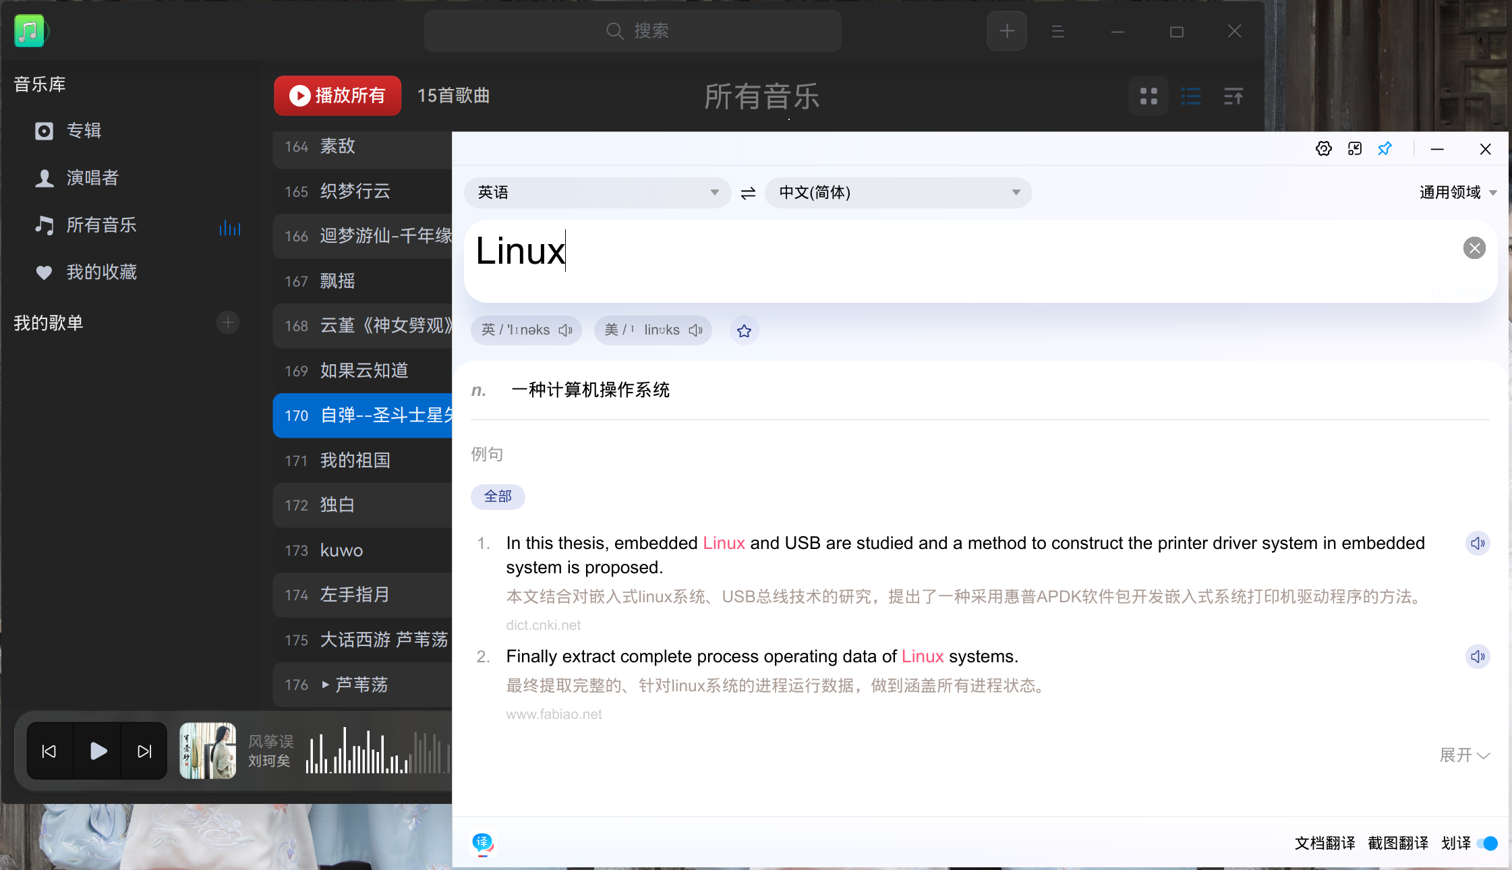Image resolution: width=1512 pixels, height=870 pixels.
Task: Open 文档翻译 document translation
Action: [1325, 844]
